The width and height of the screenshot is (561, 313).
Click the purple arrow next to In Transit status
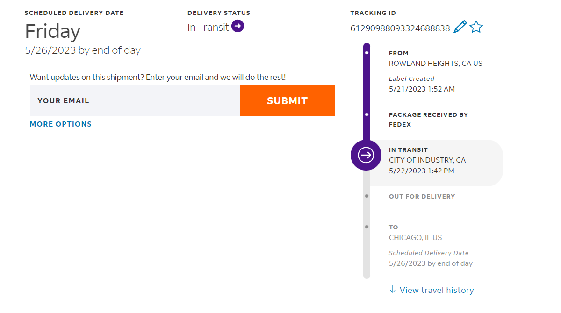[x=237, y=27]
